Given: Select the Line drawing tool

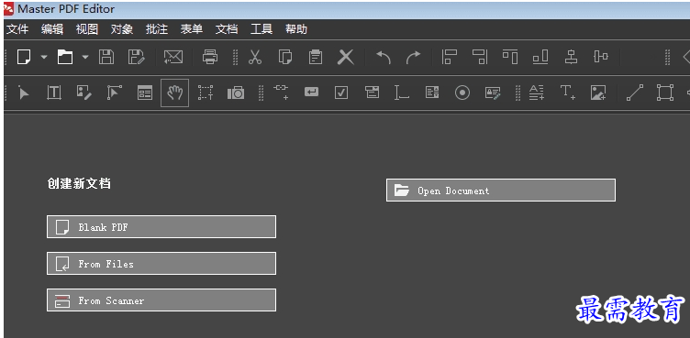Looking at the screenshot, I should coord(635,93).
